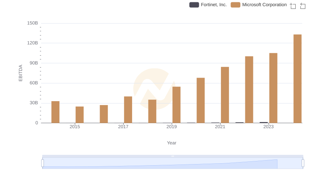The width and height of the screenshot is (310, 178).
Task: Toggle the Fortinet, Inc. legend series
Action: point(208,5)
